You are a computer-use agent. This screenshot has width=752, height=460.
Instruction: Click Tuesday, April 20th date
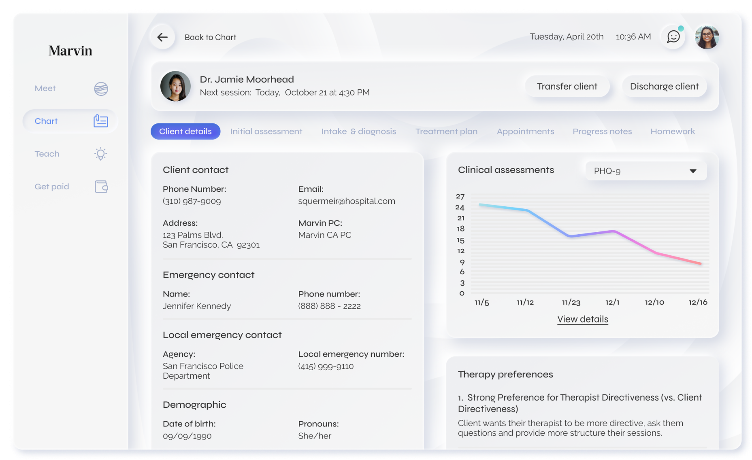pos(567,37)
